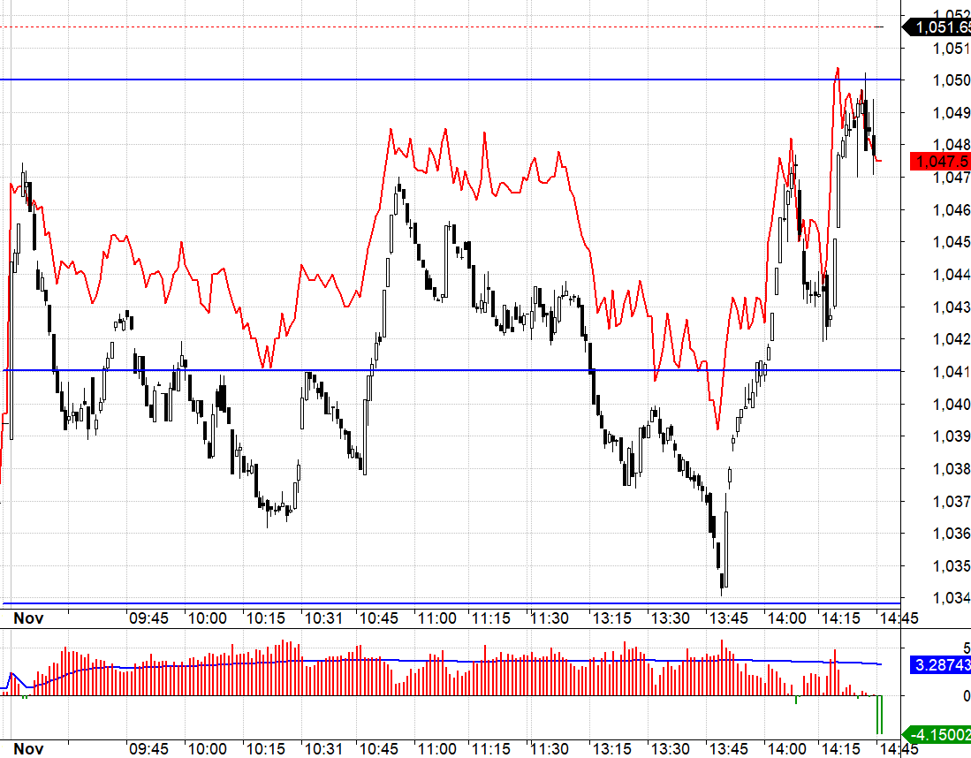Click the tall green histogram bar at far right
This screenshot has width=971, height=758.
tap(879, 715)
